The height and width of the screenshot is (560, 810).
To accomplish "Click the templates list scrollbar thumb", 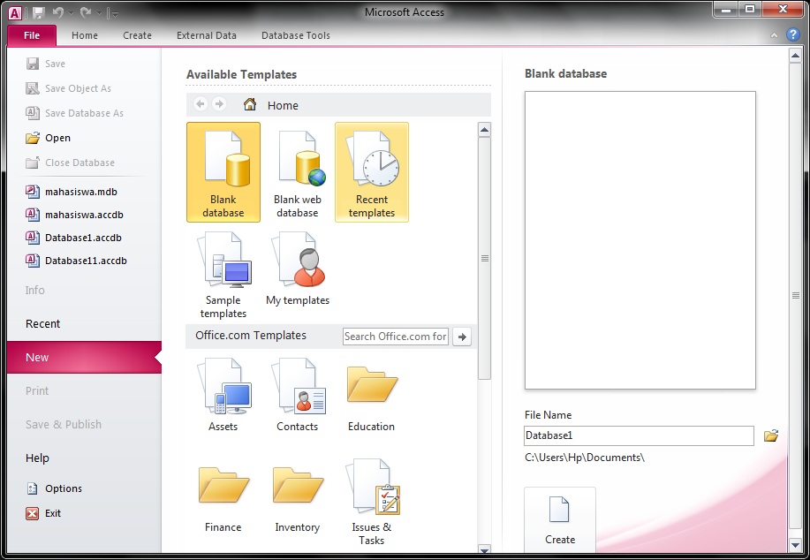I will pos(485,258).
